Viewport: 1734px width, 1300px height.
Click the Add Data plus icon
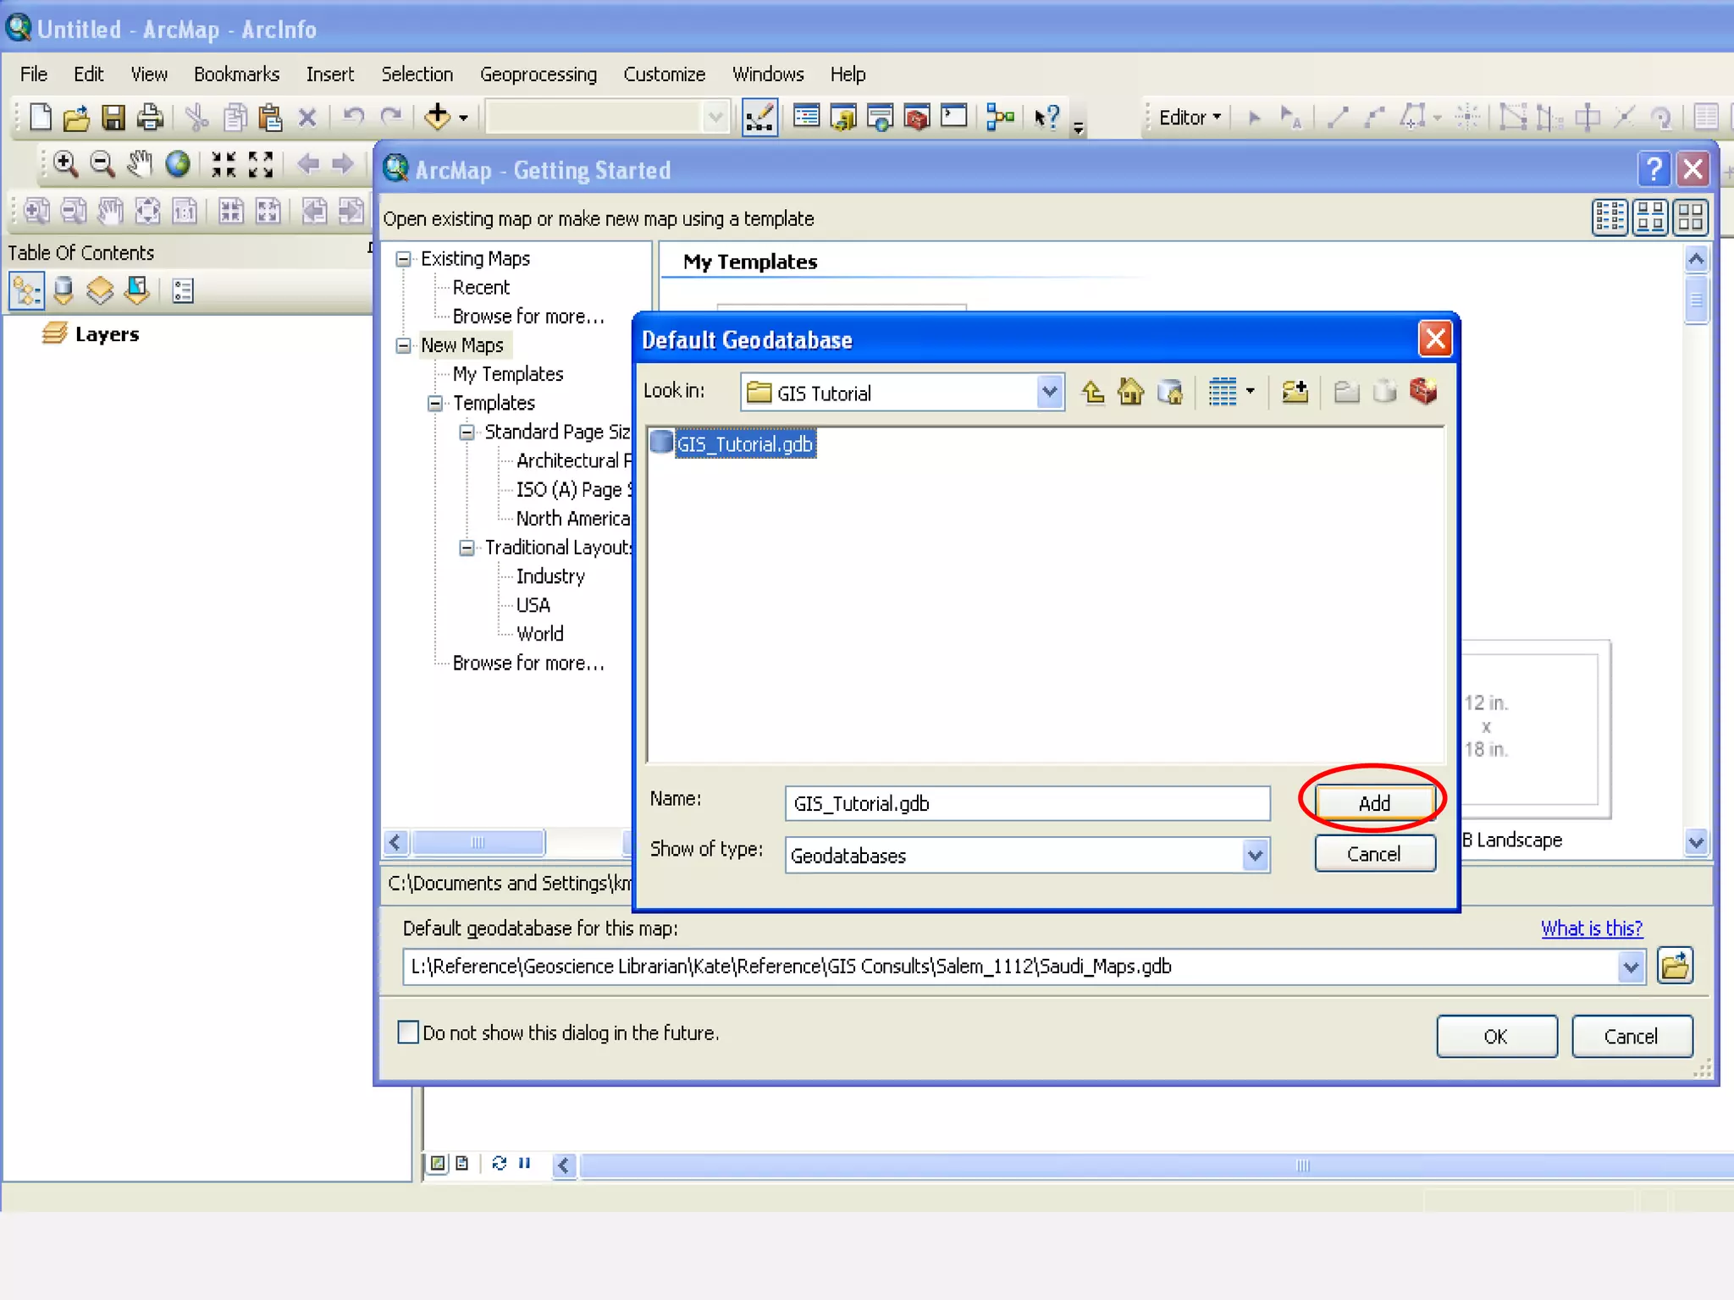pos(438,117)
